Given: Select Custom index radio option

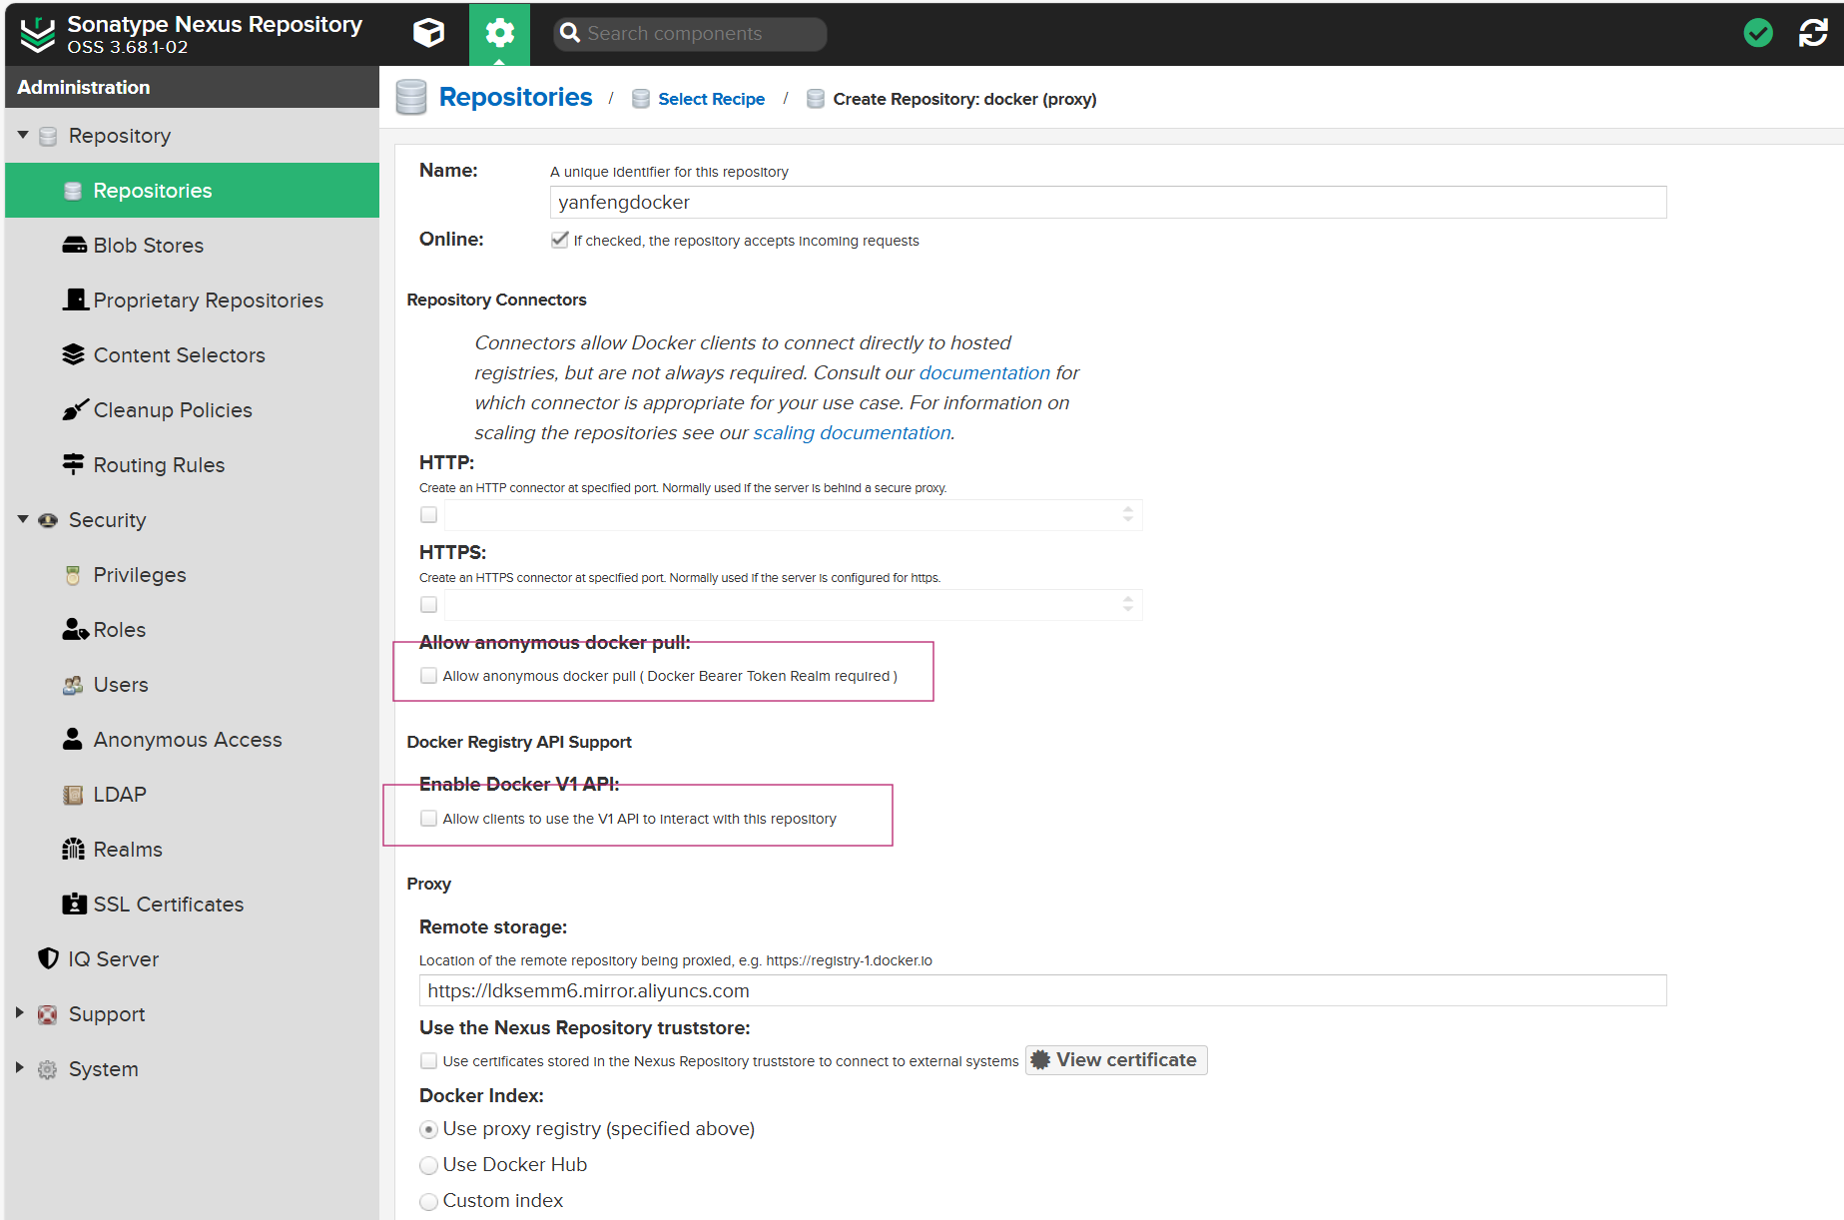Looking at the screenshot, I should [429, 1201].
